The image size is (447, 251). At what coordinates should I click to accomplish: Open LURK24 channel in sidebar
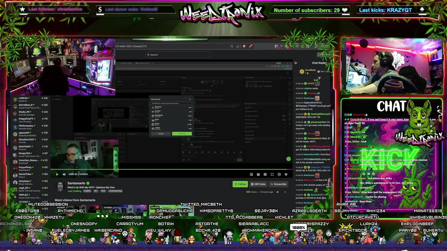pyautogui.click(x=31, y=99)
